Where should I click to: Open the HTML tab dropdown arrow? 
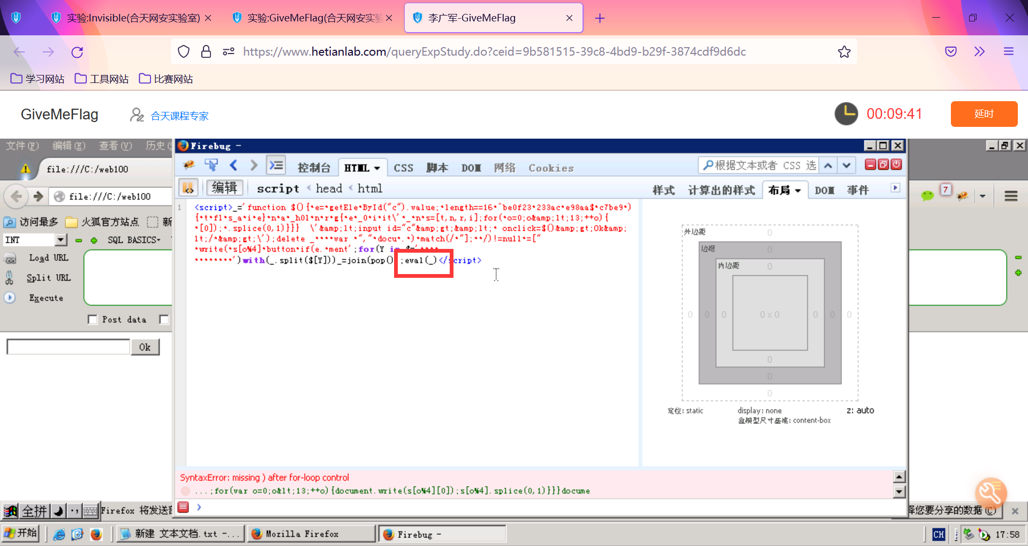tap(377, 168)
